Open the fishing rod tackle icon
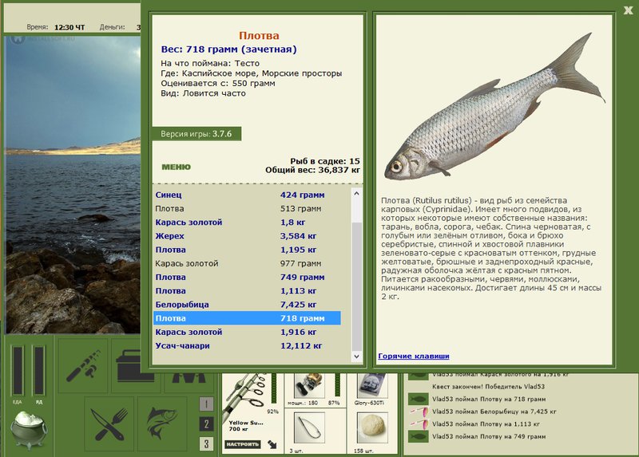Viewport: 639px width, 457px height. coord(83,365)
